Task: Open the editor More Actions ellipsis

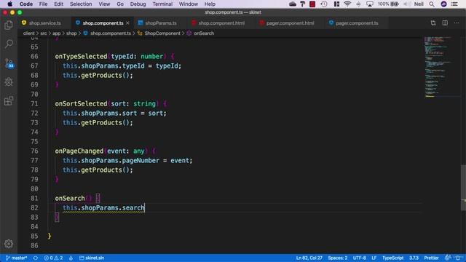Action: [x=457, y=23]
